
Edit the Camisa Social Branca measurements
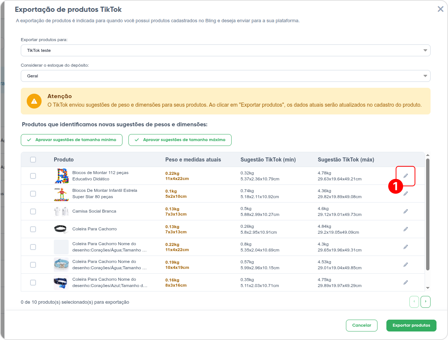point(406,211)
